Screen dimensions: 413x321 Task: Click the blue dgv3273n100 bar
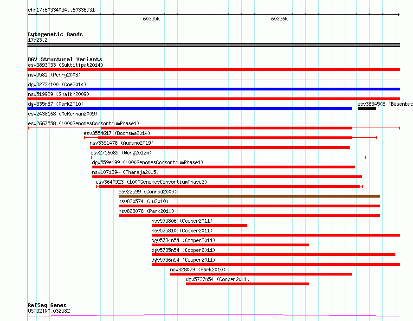tap(213, 89)
